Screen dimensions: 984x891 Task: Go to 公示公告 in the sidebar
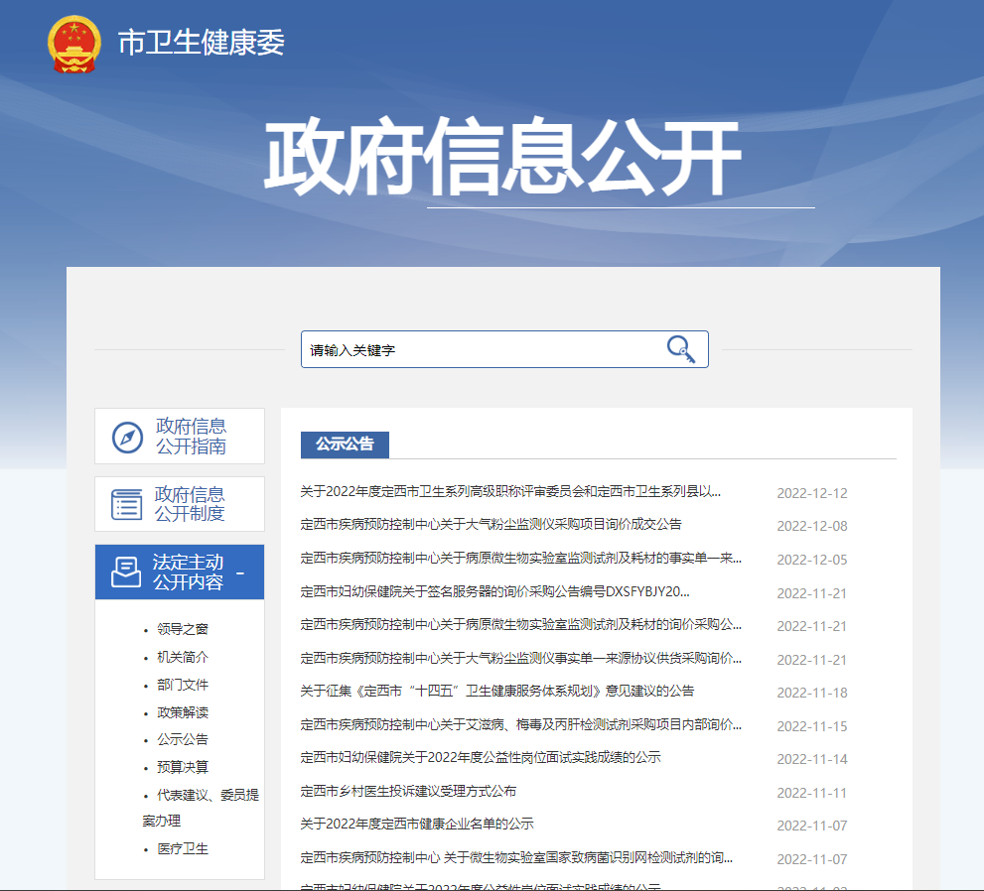pyautogui.click(x=183, y=739)
